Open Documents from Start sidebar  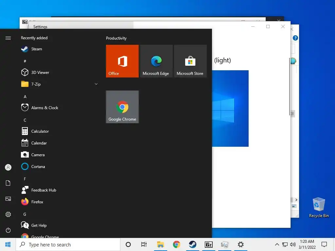tap(8, 183)
